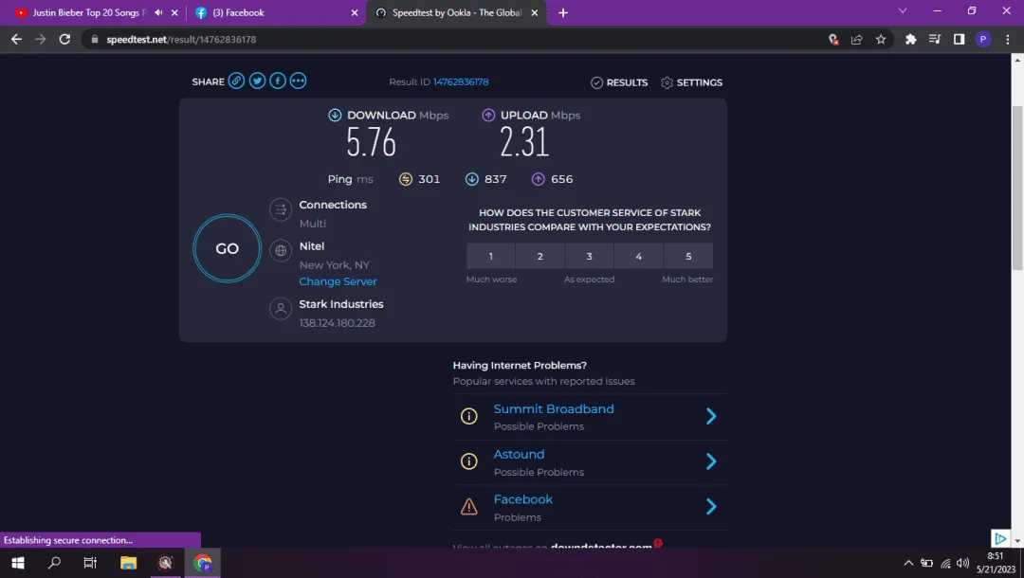Open volume control in system tray
This screenshot has height=578, width=1024.
pyautogui.click(x=962, y=563)
